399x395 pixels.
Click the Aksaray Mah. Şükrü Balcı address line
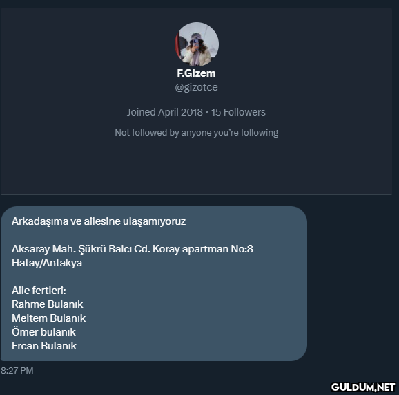tap(133, 249)
